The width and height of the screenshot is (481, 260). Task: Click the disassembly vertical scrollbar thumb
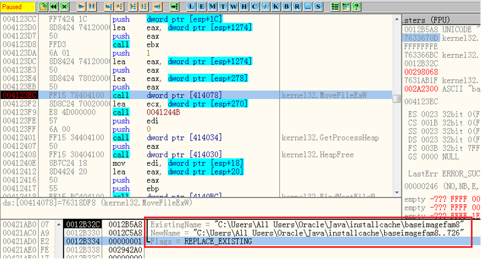tap(396, 99)
